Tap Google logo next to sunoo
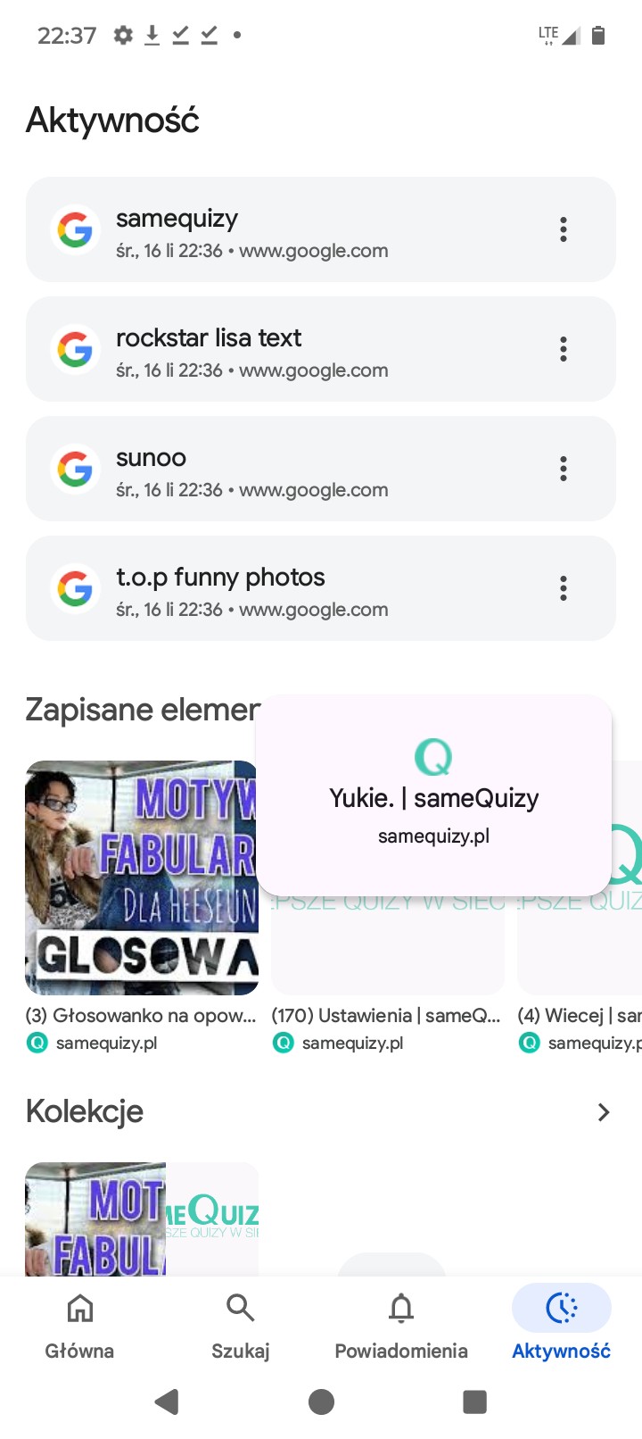This screenshot has height=1439, width=642. pyautogui.click(x=75, y=469)
